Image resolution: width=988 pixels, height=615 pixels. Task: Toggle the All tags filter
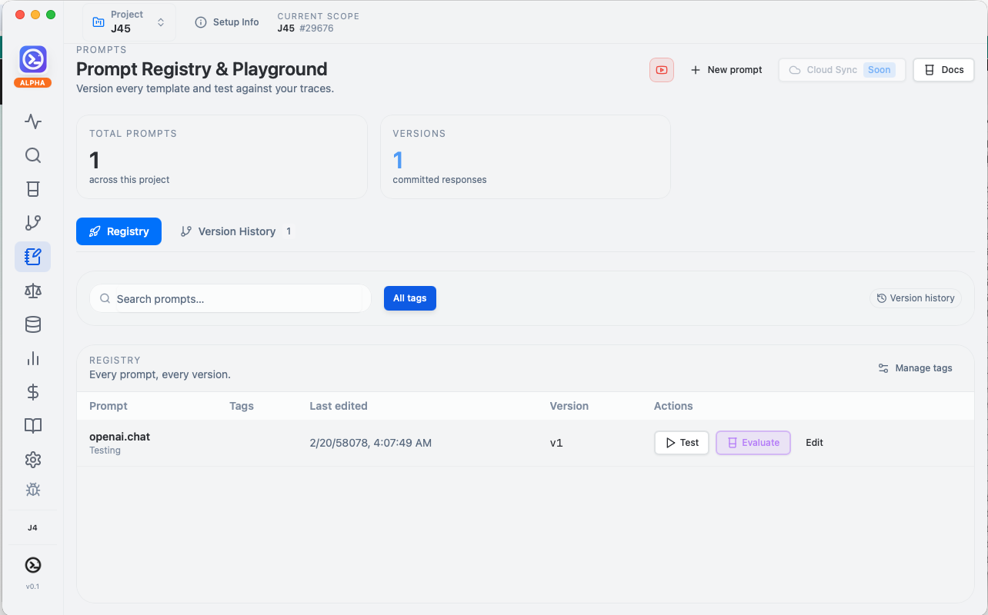[409, 298]
